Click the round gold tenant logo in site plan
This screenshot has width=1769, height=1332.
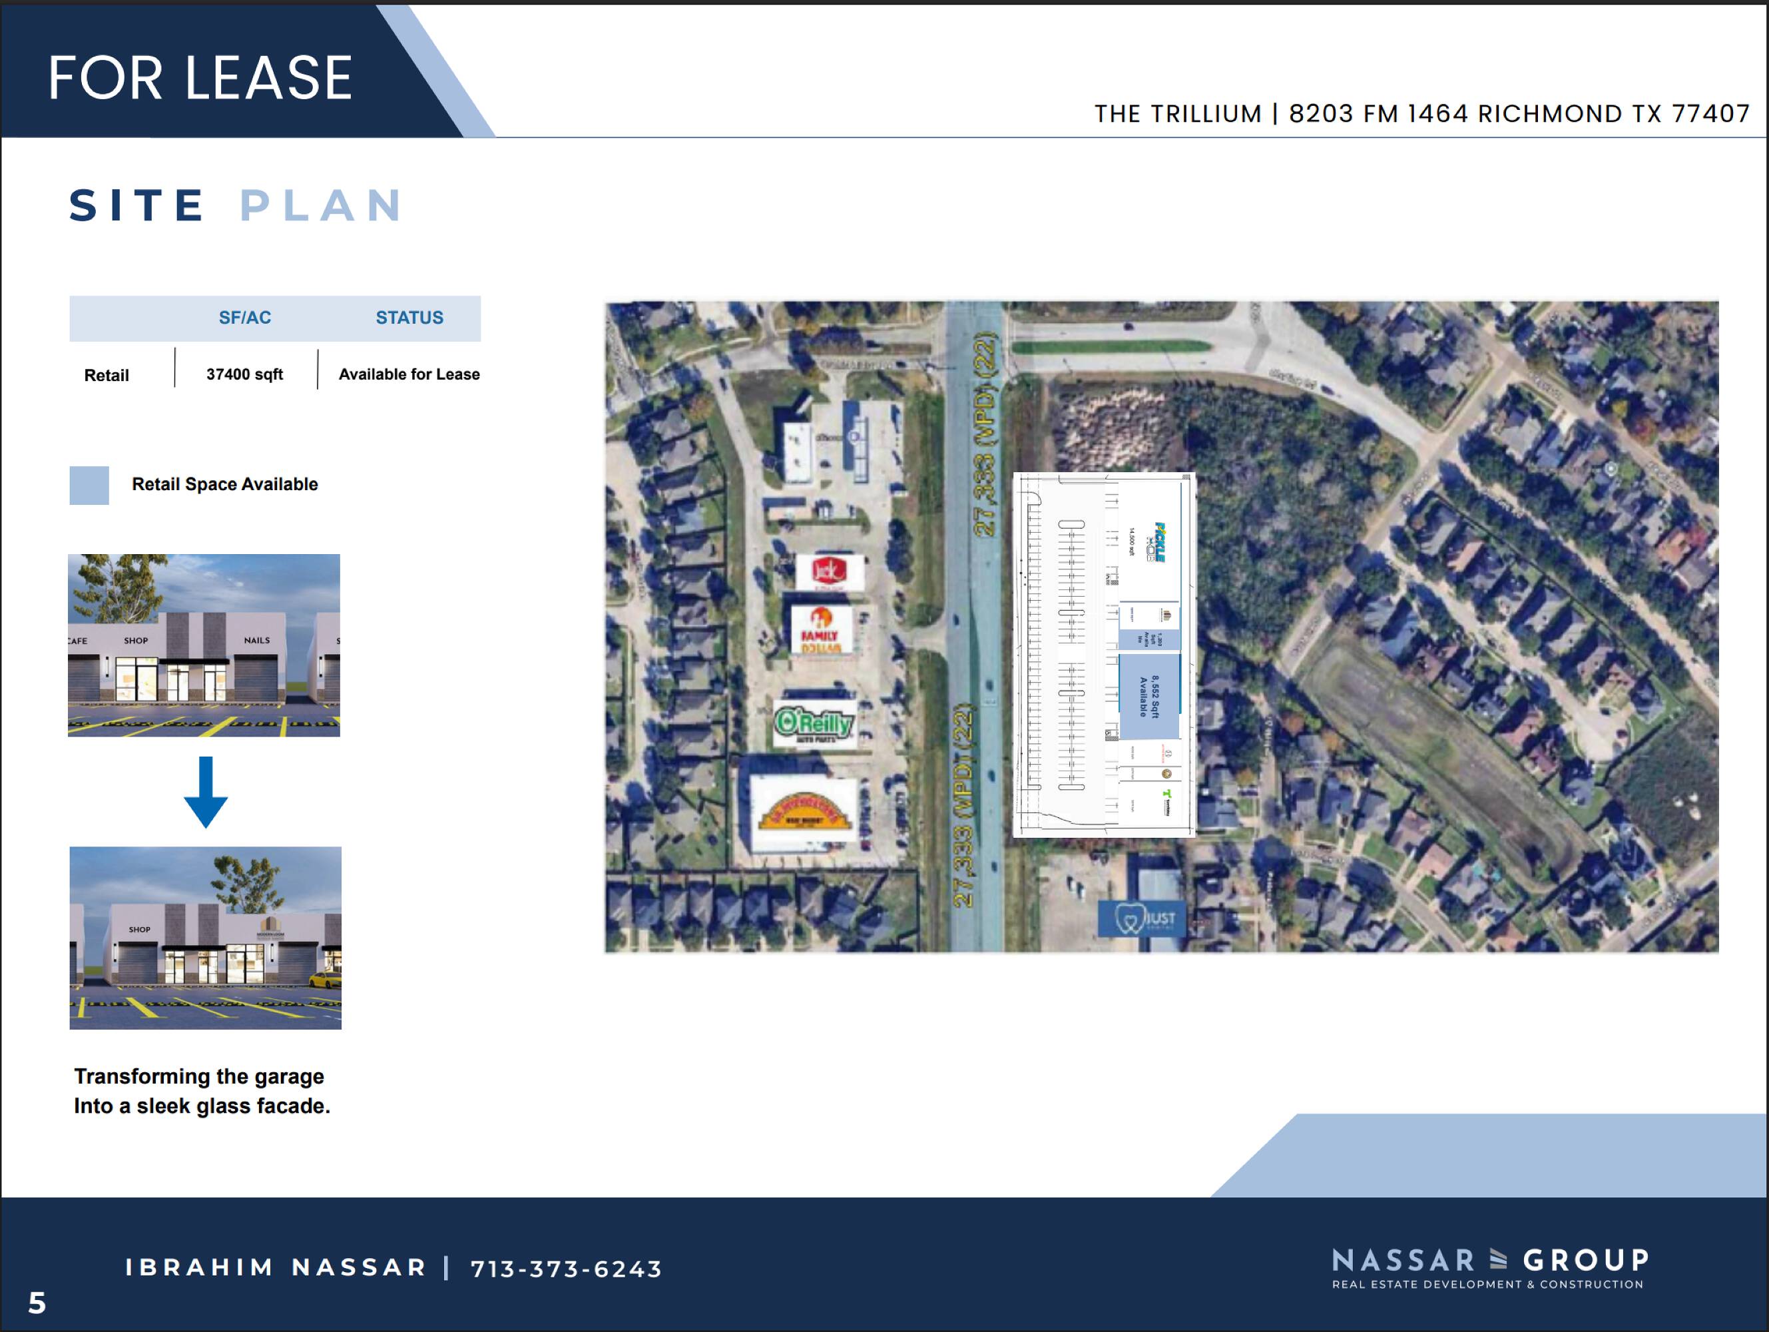pos(1167,774)
